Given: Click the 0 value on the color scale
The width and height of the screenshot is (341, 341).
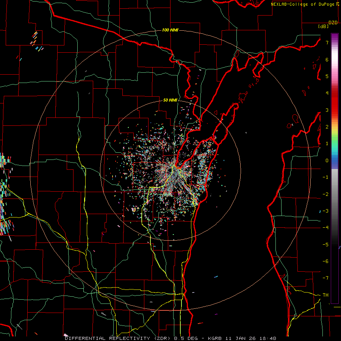Looking at the screenshot, I should point(327,161).
